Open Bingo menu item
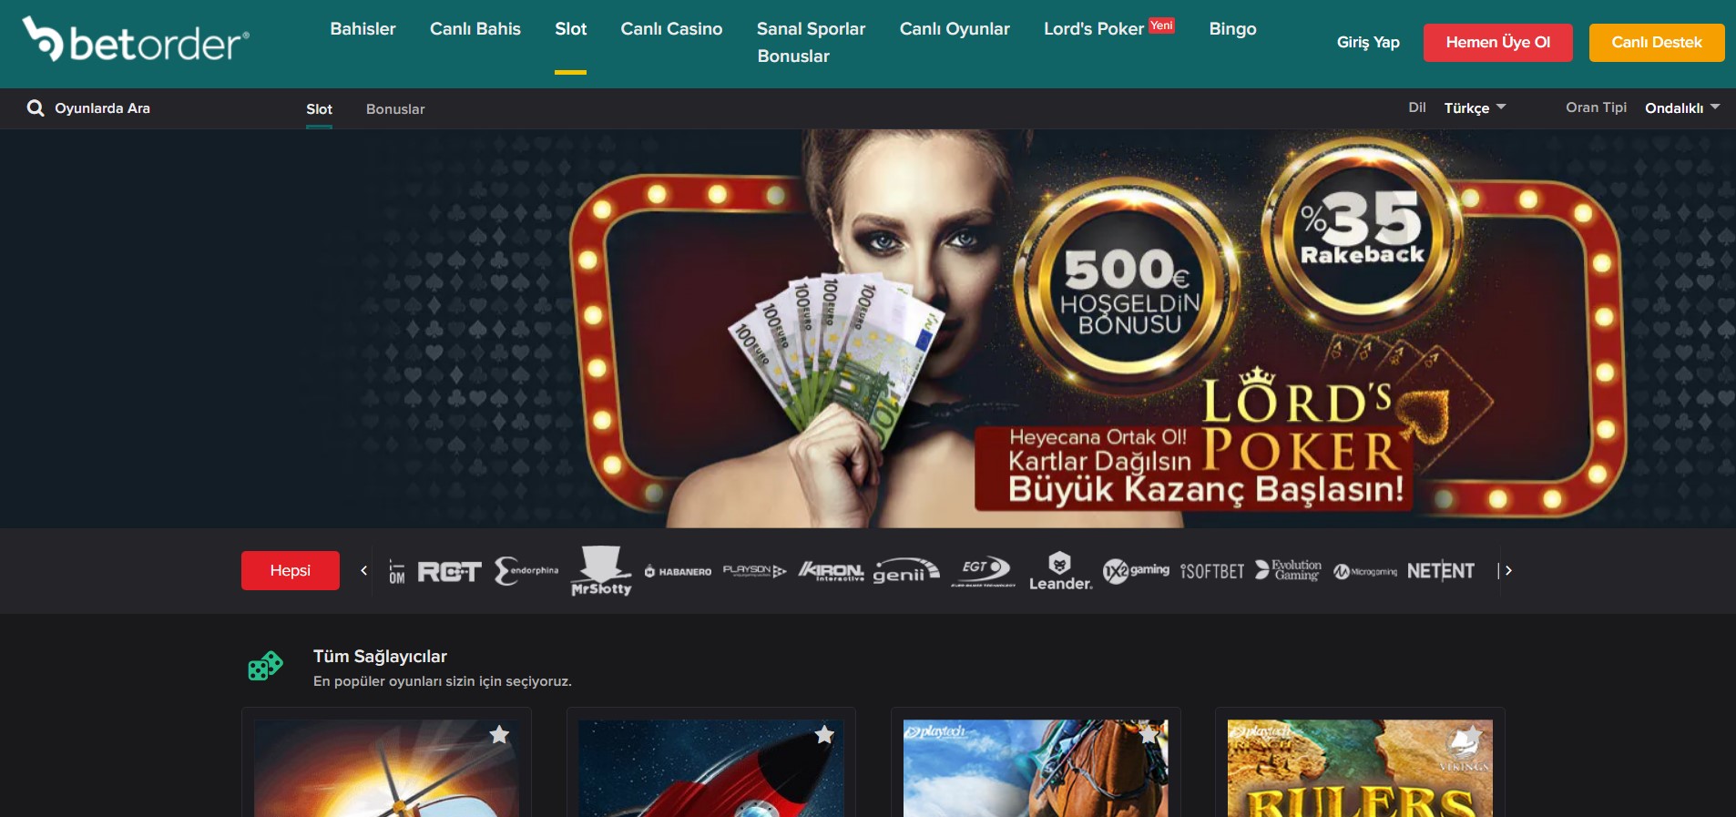Screen dimensions: 1736x817 (x=1232, y=29)
